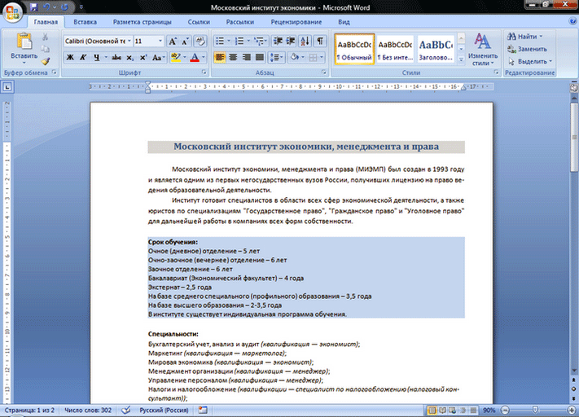
Task: Click macro recording icon in status bar
Action: click(x=203, y=410)
